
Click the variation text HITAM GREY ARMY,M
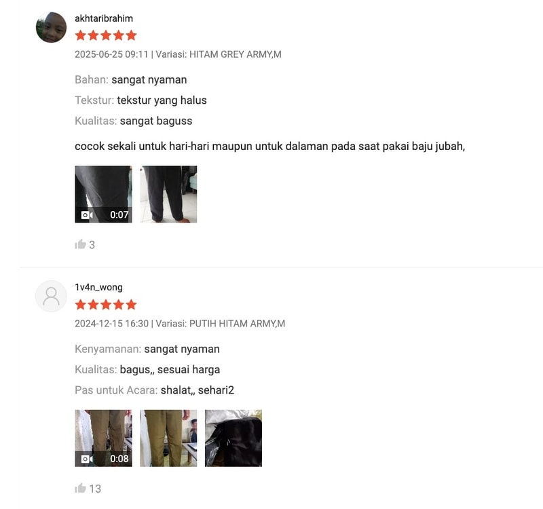click(236, 54)
